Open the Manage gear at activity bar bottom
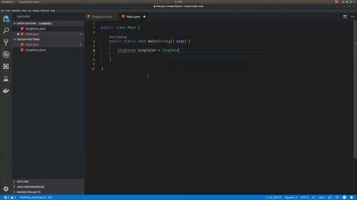The width and height of the screenshot is (357, 200). (x=6, y=189)
